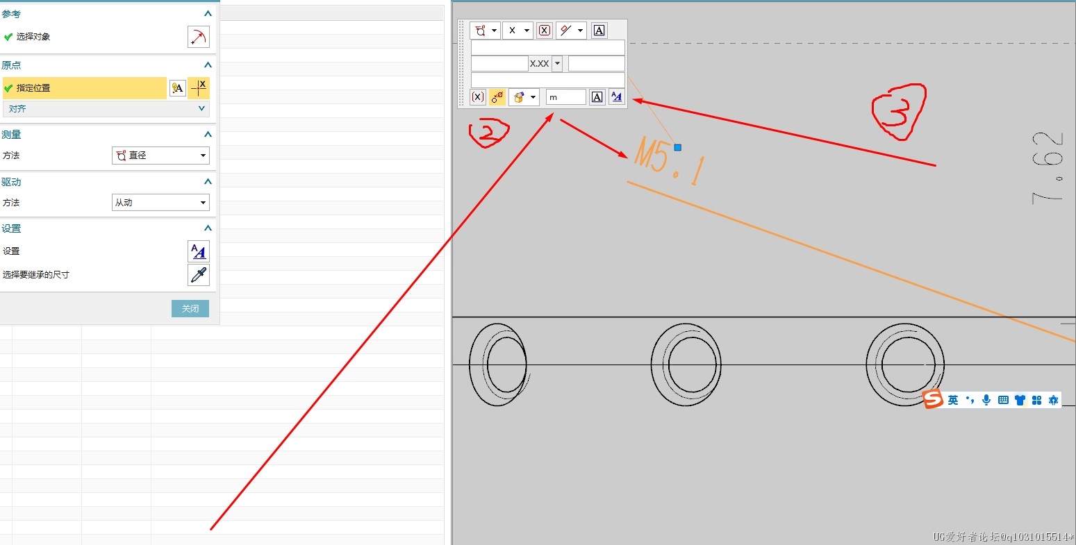Screen dimensions: 1076x545
Task: Open the box object dropdown in floating toolbar
Action: [524, 97]
